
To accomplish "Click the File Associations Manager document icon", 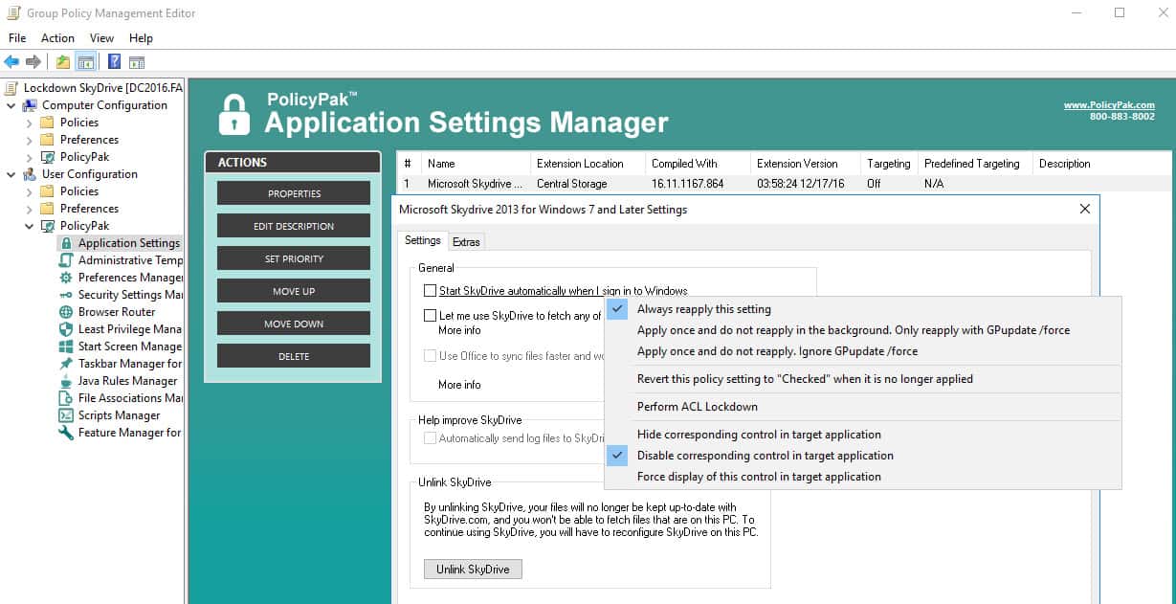I will tap(66, 398).
